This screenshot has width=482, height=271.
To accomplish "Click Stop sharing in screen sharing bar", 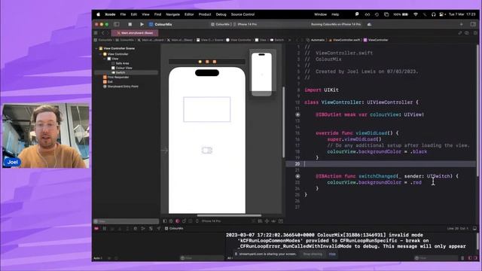I will click(x=313, y=254).
